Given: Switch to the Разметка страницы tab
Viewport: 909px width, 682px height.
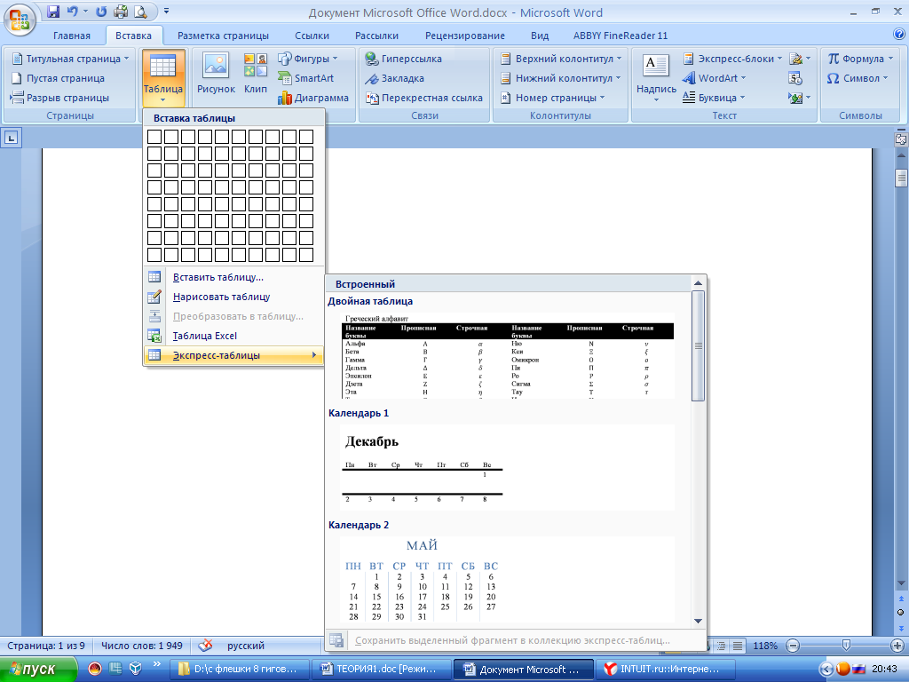Looking at the screenshot, I should pos(223,36).
